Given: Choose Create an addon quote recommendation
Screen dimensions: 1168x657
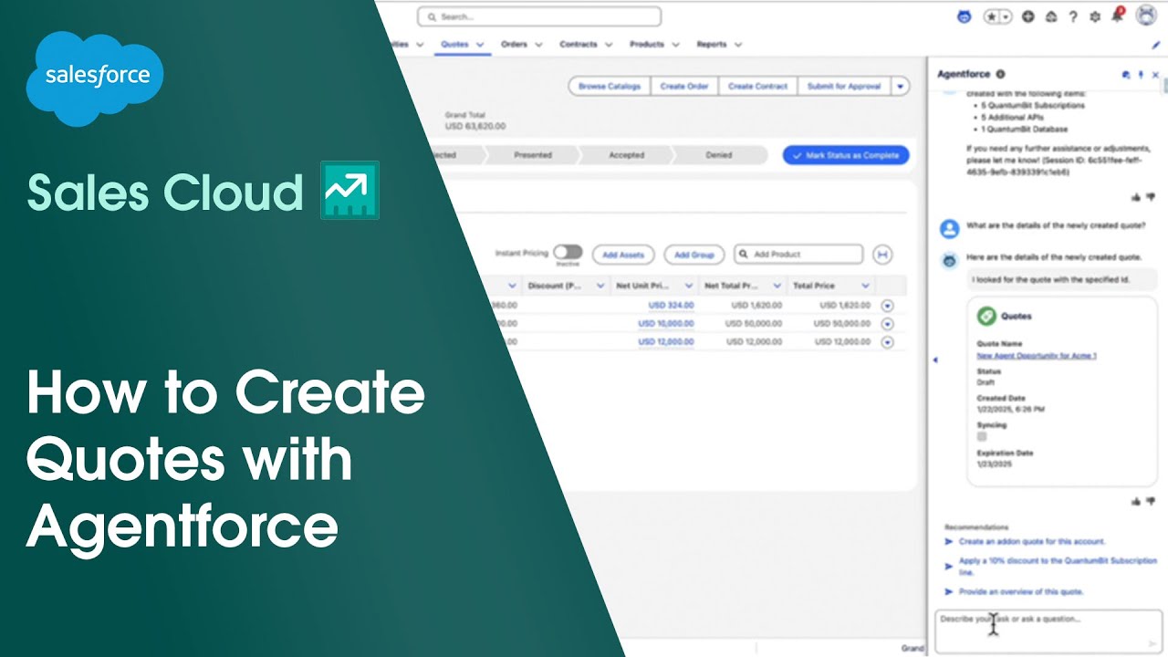Looking at the screenshot, I should click(x=1031, y=541).
